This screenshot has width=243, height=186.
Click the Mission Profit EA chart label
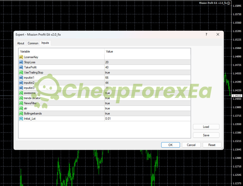213,3
